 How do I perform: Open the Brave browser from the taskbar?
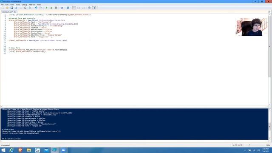pyautogui.click(x=20, y=150)
